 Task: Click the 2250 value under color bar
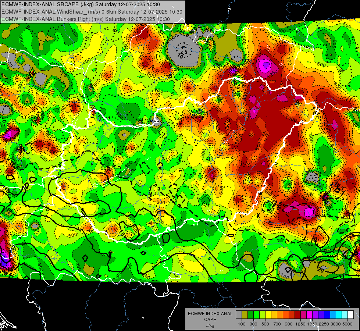click(x=324, y=324)
